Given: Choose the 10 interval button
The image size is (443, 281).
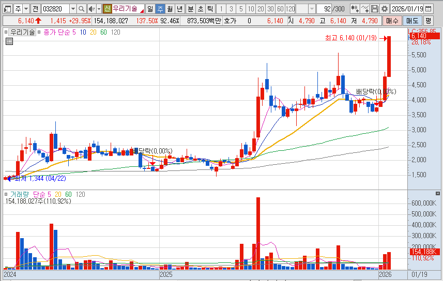Looking at the screenshot, I should point(251,9).
